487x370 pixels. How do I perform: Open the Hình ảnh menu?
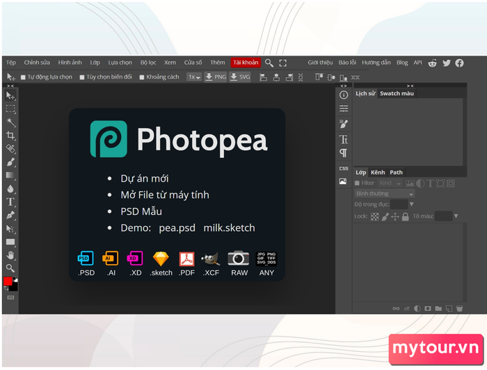[70, 63]
